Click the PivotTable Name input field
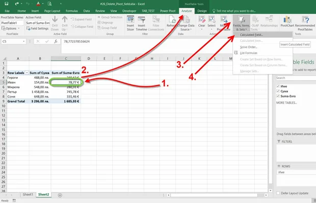 [x=12, y=23]
